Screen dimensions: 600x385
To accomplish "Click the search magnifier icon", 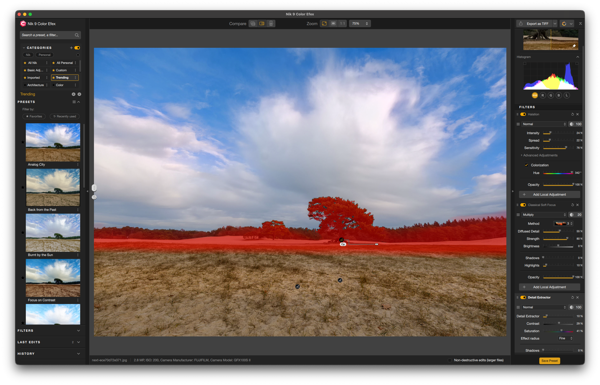I will (77, 35).
